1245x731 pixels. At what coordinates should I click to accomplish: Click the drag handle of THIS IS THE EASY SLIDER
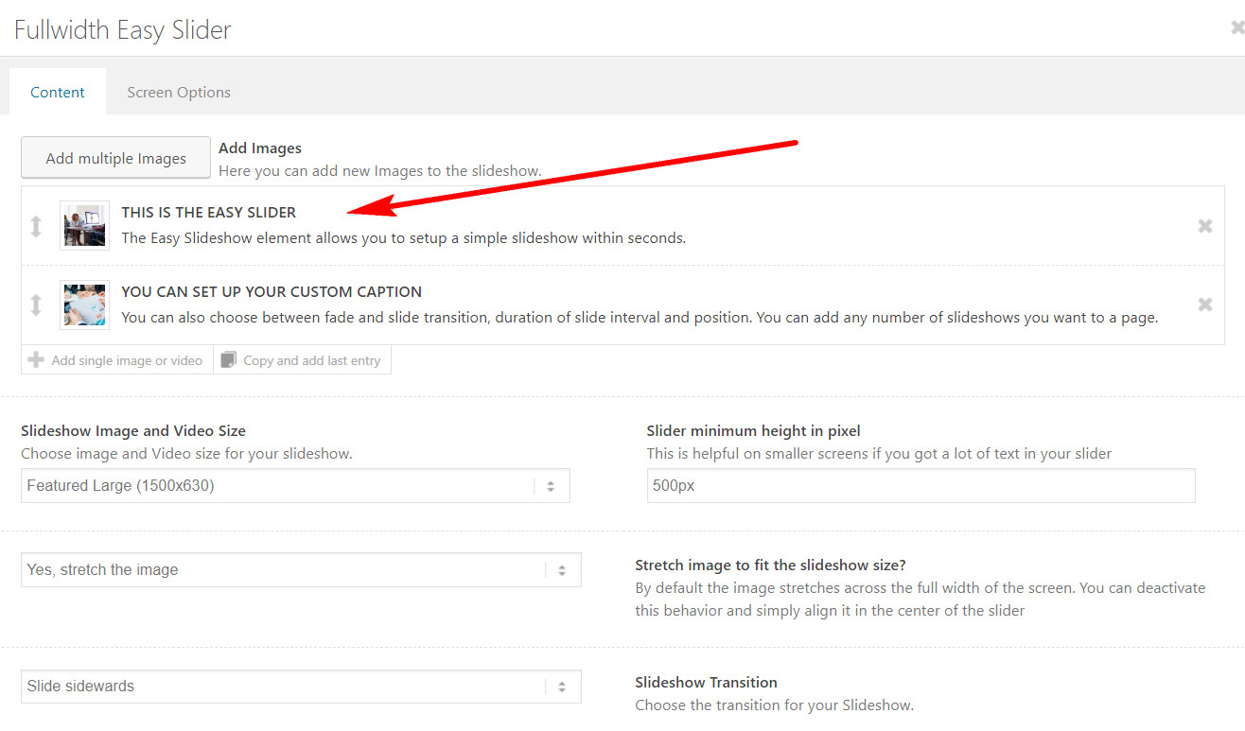coord(36,226)
